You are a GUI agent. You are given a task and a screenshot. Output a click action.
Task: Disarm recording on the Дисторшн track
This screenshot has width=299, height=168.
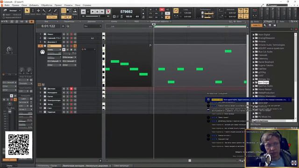pyautogui.click(x=71, y=89)
